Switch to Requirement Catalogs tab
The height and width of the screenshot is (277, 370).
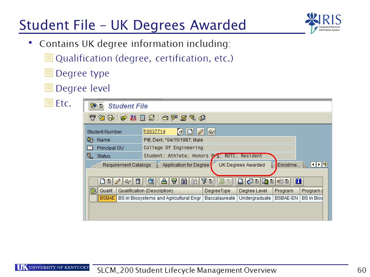pos(127,165)
